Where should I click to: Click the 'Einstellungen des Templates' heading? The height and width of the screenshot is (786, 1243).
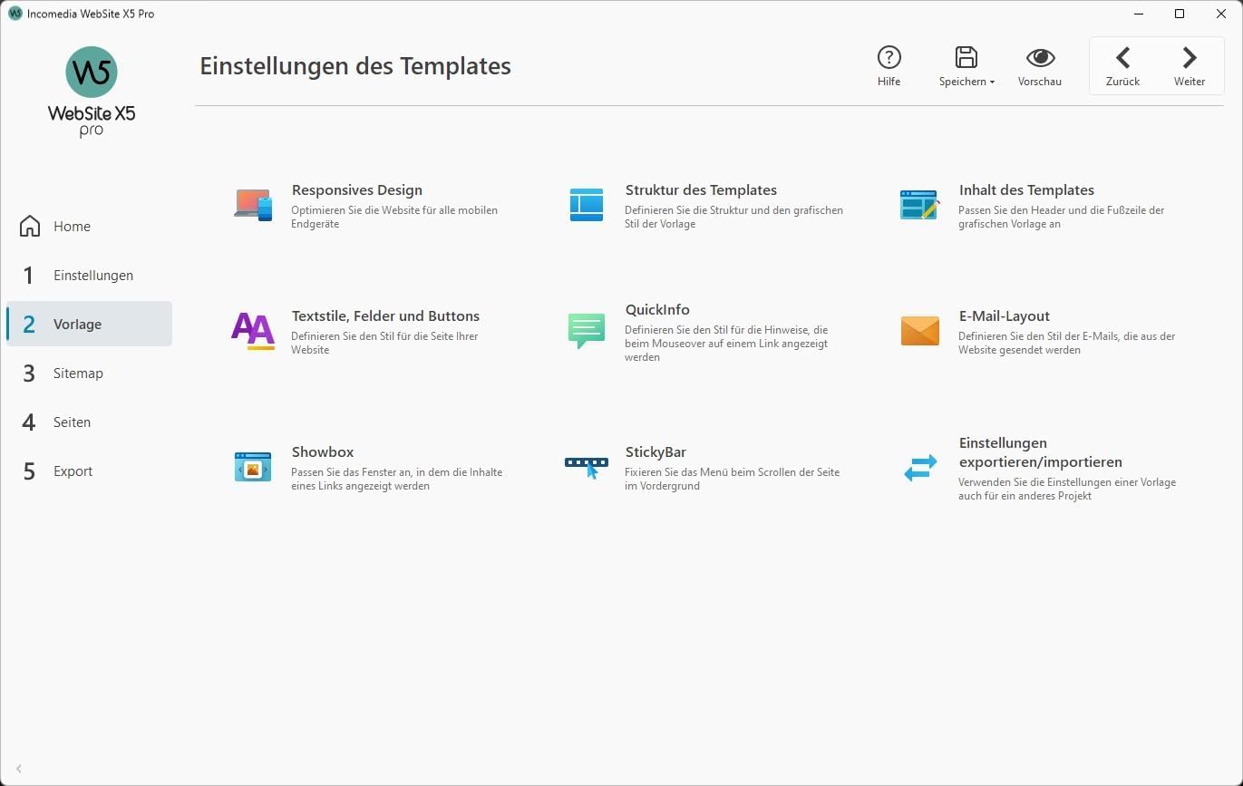[355, 66]
